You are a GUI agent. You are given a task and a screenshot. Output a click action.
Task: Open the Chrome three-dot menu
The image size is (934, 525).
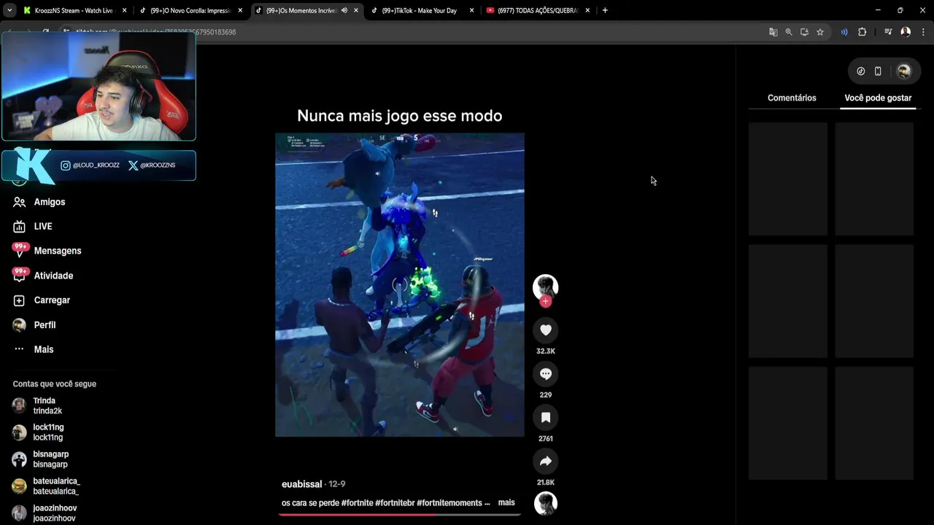click(923, 32)
